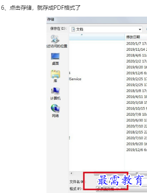Select the Desktop (桌面) shortcut icon
The image size is (147, 193).
pyautogui.click(x=55, y=59)
